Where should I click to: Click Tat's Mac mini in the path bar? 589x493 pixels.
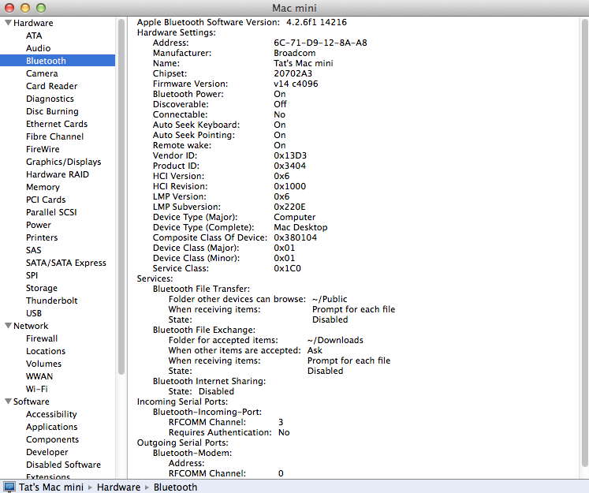pyautogui.click(x=51, y=487)
